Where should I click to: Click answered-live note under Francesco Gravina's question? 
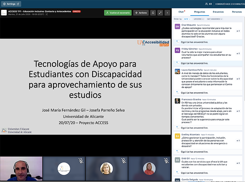[208, 128]
